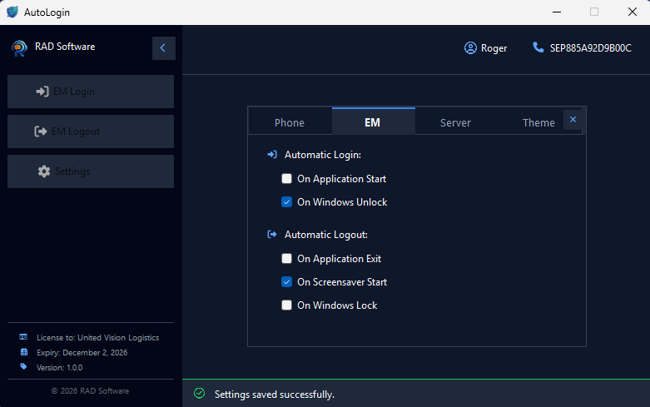The height and width of the screenshot is (407, 650).
Task: Select the Roger username text
Action: [x=494, y=48]
